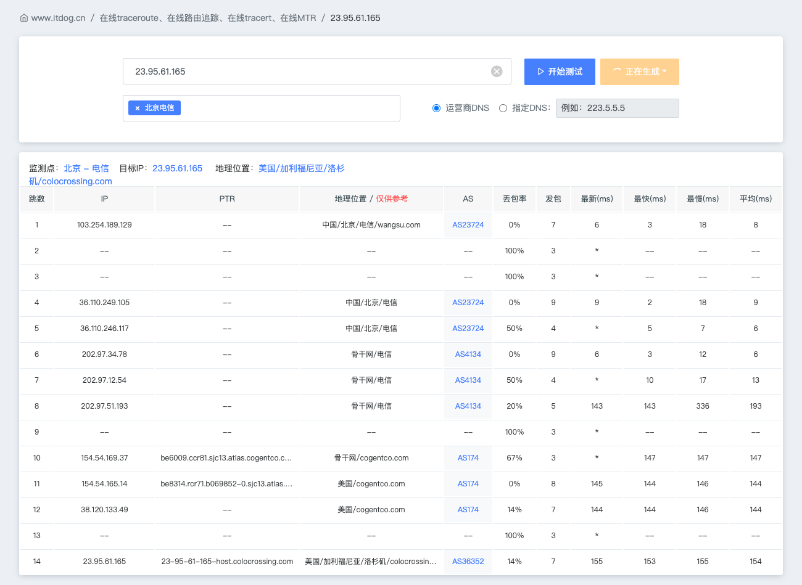Open AS4134 link for 202.97.51.193

pyautogui.click(x=468, y=406)
